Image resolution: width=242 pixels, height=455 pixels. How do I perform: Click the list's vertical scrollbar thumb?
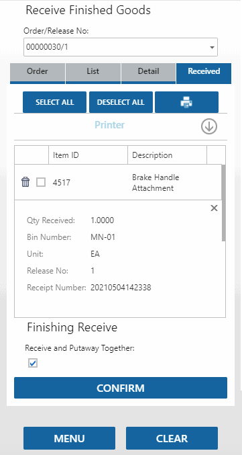[223, 202]
